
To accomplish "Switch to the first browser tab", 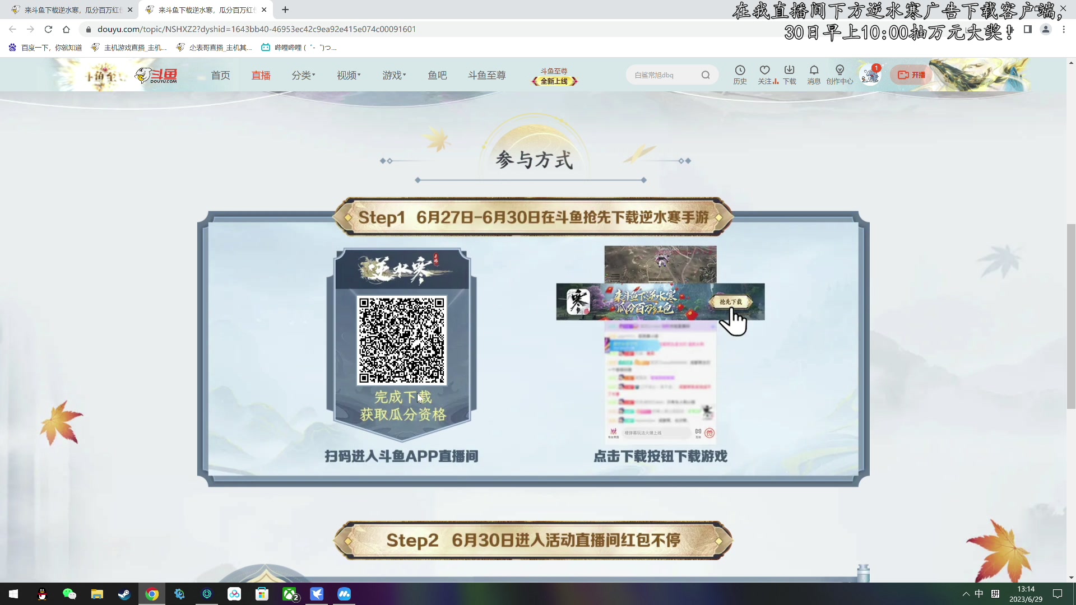I will (71, 10).
